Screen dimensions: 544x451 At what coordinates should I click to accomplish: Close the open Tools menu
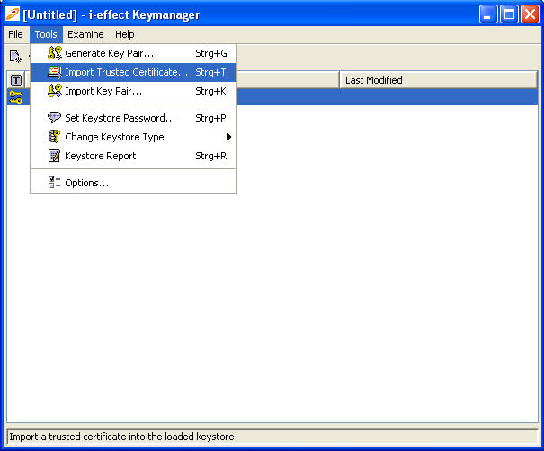tap(46, 34)
